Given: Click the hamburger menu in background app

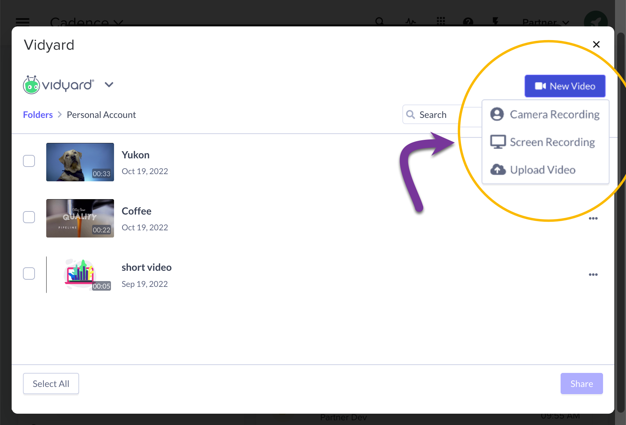Looking at the screenshot, I should (x=23, y=22).
